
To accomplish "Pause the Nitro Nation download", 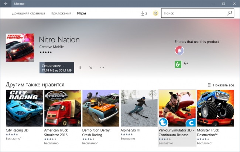I will [x=80, y=68].
